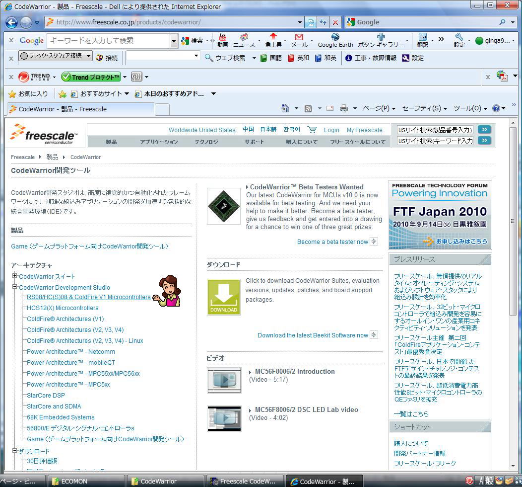Open the アプリケーション site navigation menu
The image size is (522, 487).
(x=159, y=142)
